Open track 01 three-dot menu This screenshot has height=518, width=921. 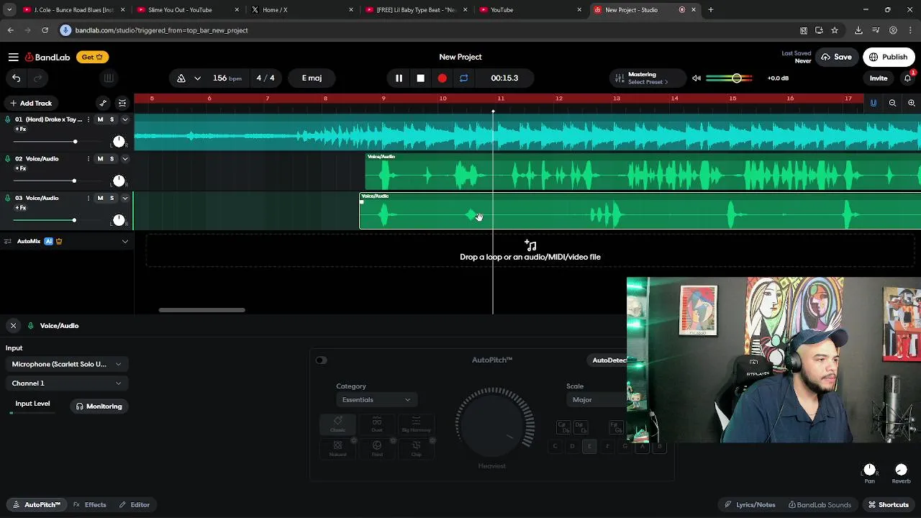[x=89, y=119]
